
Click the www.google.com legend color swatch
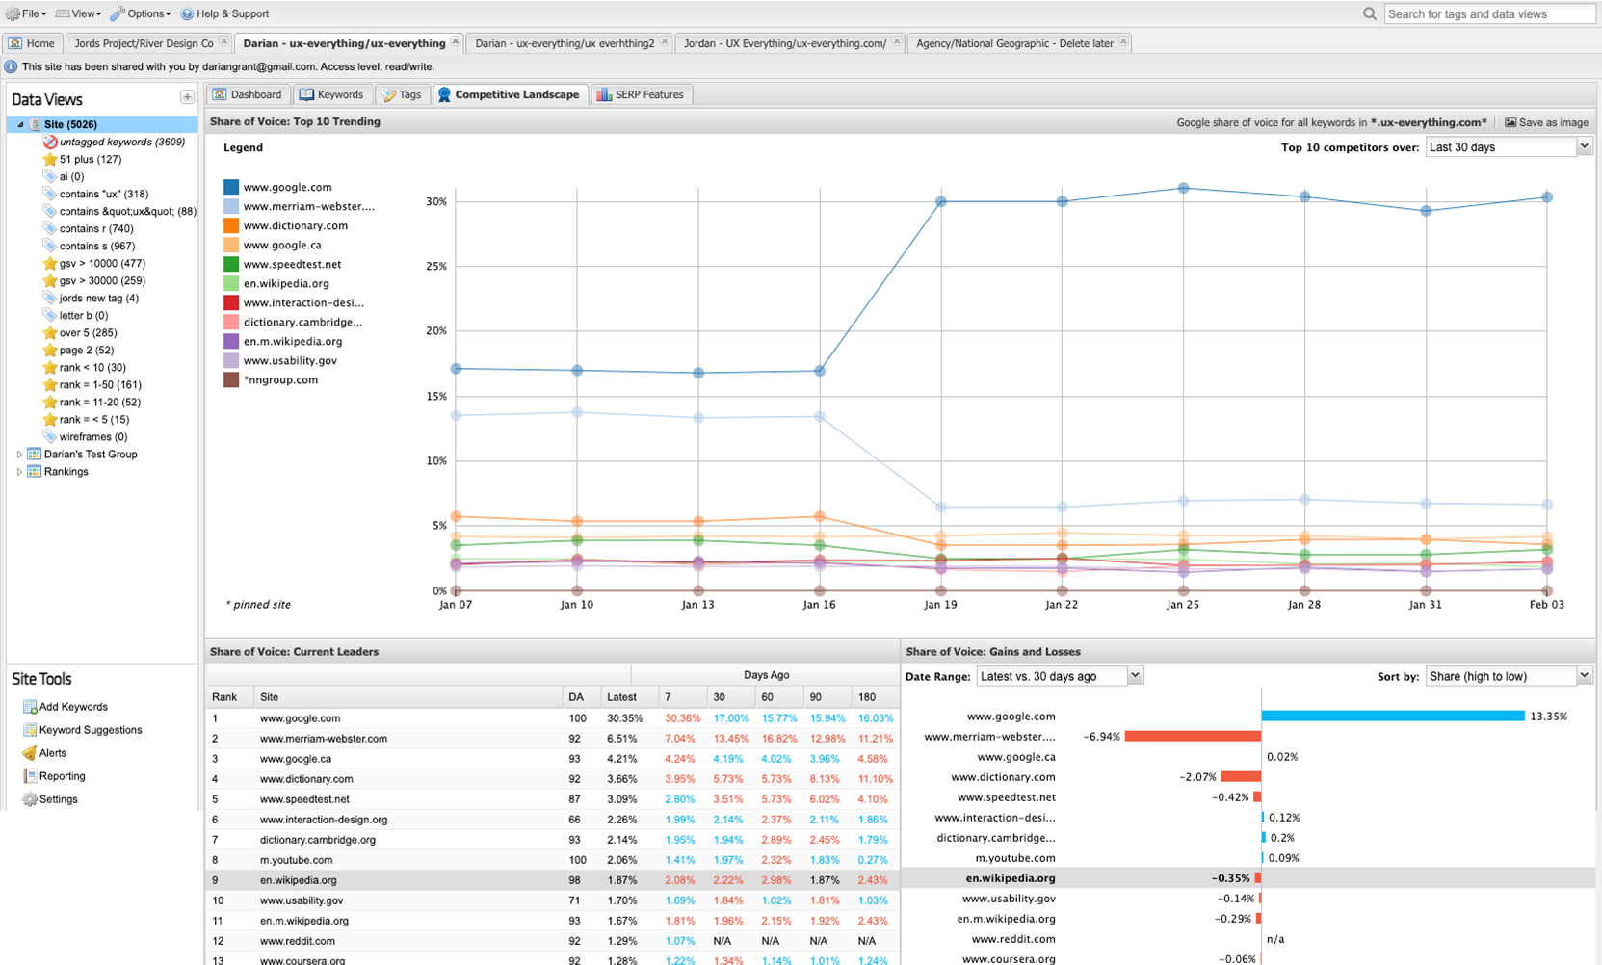tap(231, 187)
